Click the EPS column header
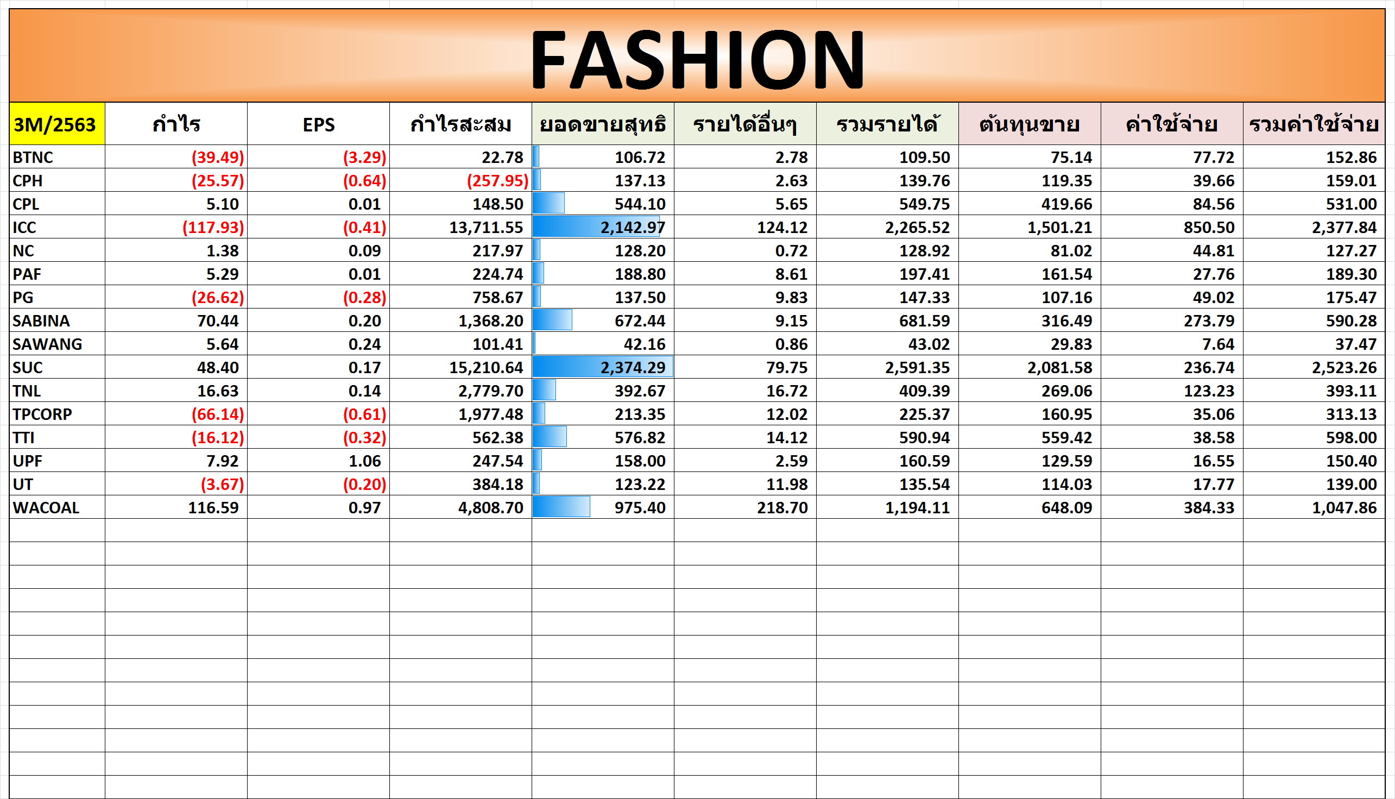 pos(318,124)
